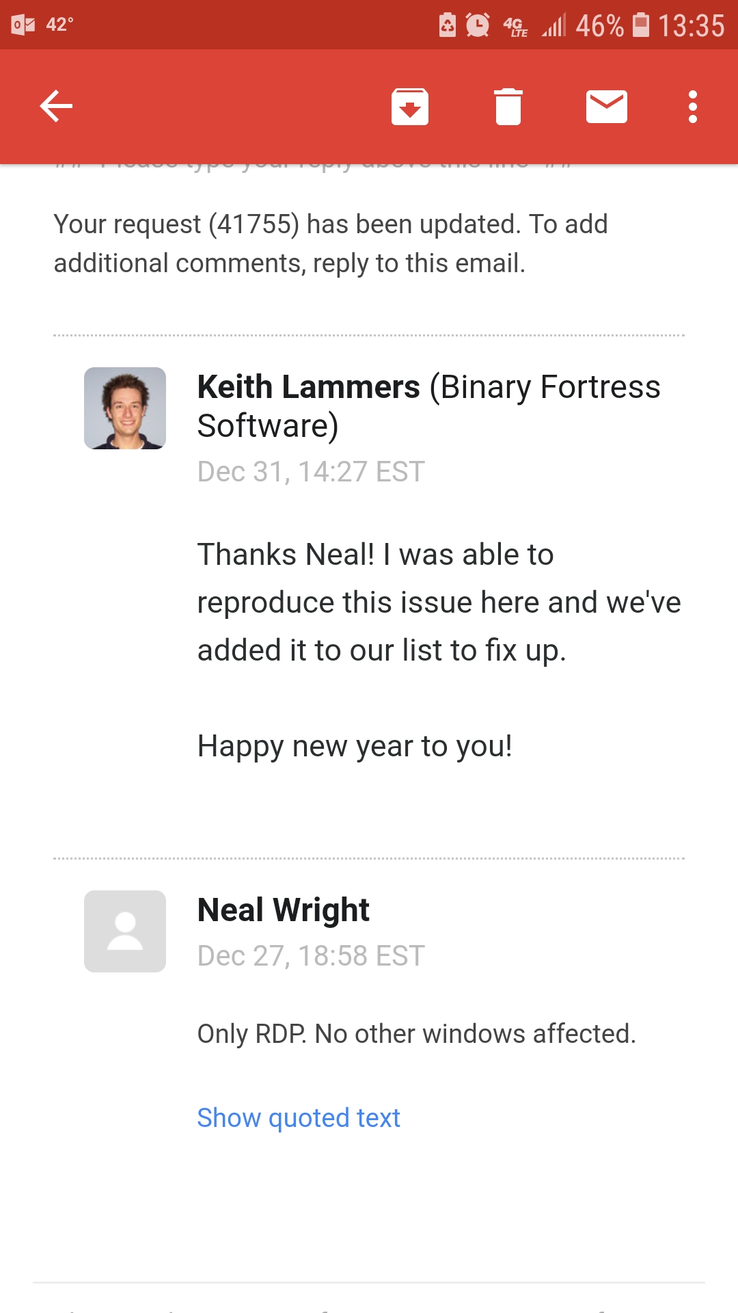The height and width of the screenshot is (1313, 738).
Task: Tap the 13:35 clock in status bar
Action: (x=691, y=26)
